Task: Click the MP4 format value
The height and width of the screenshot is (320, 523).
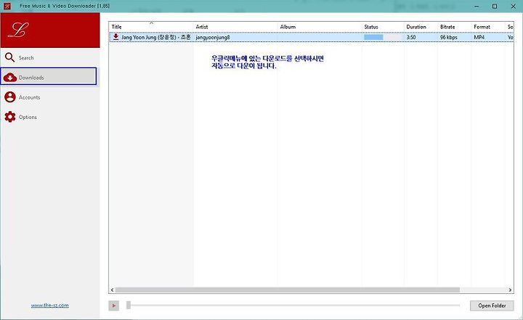Action: (479, 37)
